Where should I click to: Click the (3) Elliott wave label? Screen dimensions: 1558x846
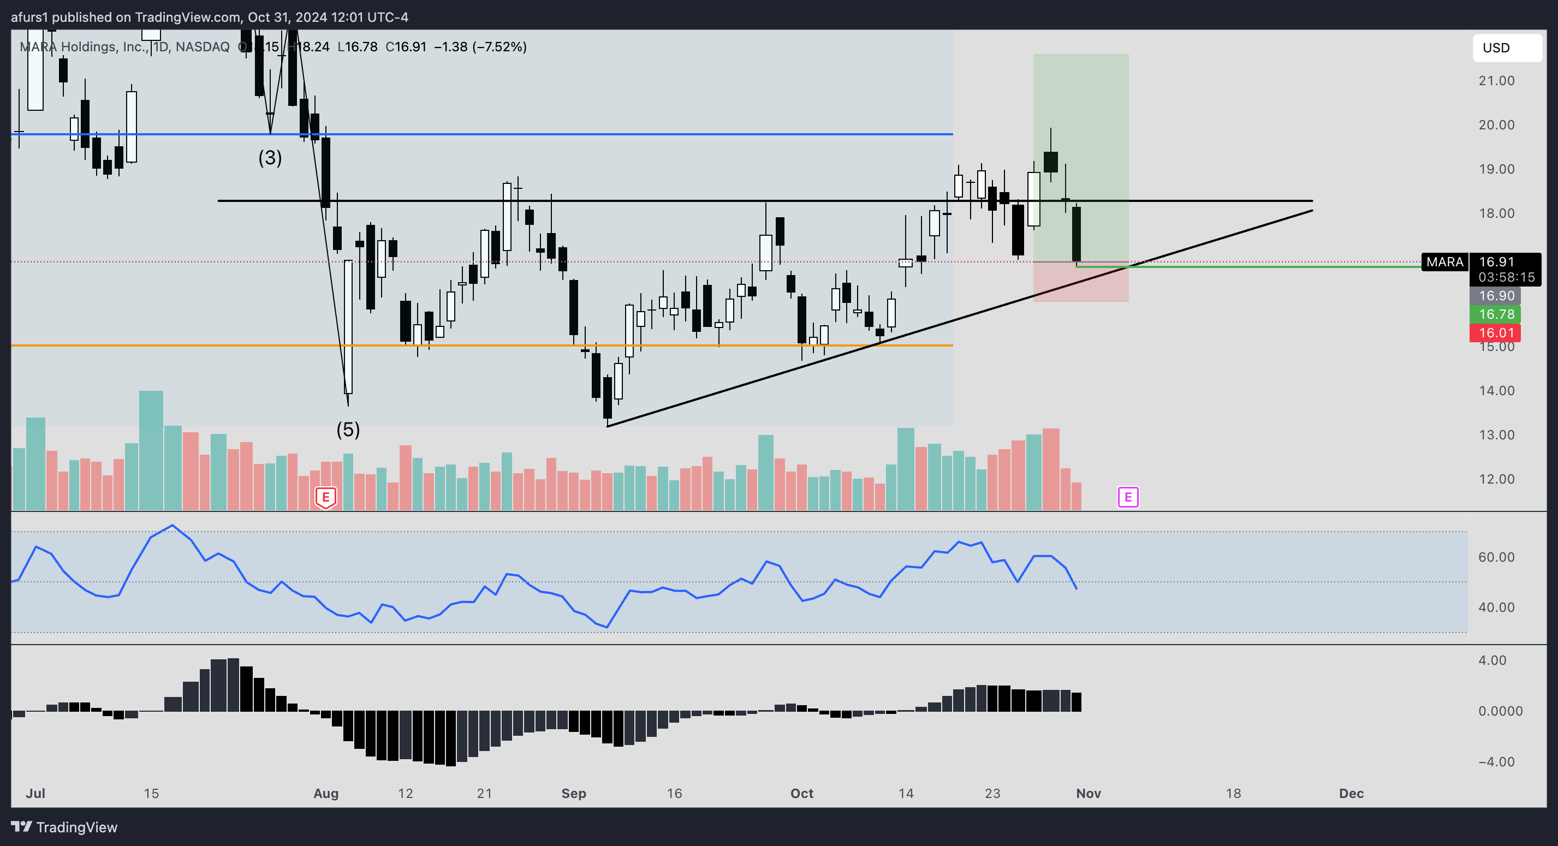(270, 158)
